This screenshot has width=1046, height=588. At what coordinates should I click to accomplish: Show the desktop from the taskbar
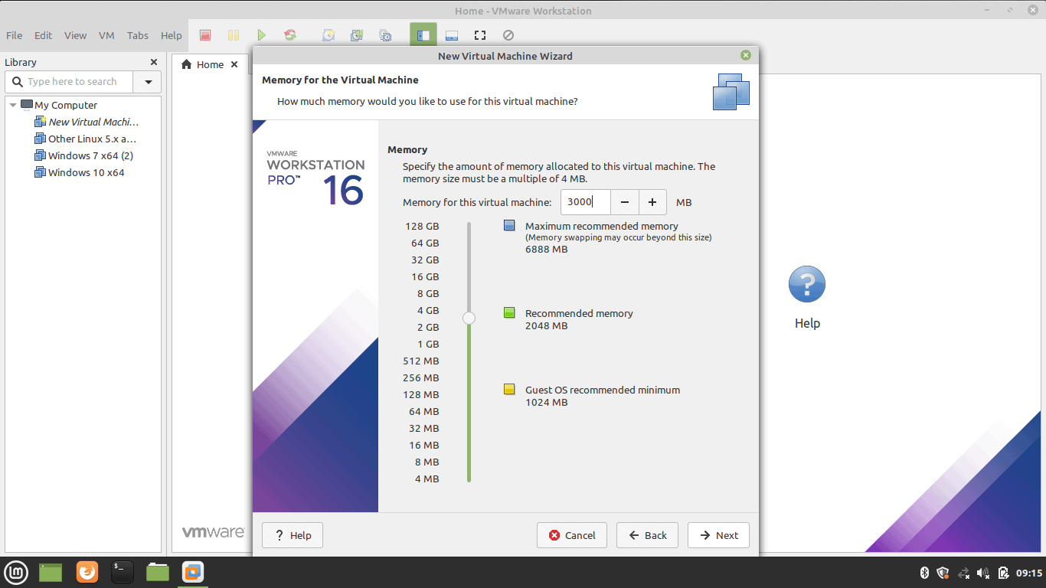coord(51,572)
